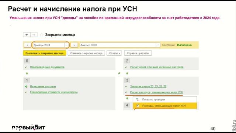The width and height of the screenshot is (236, 133).
Task: Open the Отчеты dropdown button
Action: [x=114, y=53]
